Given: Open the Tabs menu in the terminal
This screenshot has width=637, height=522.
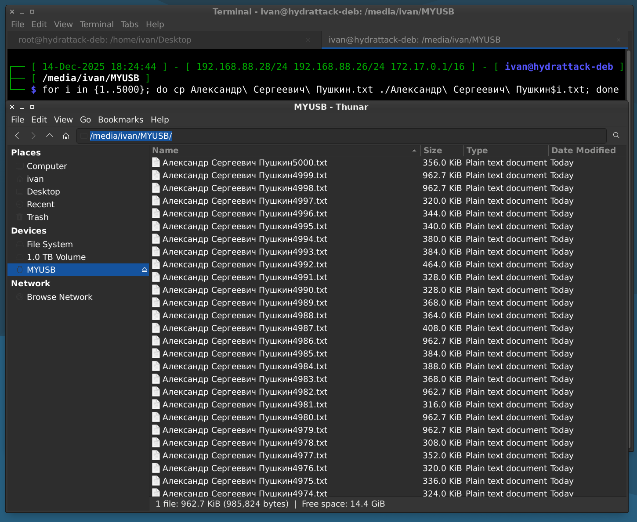Looking at the screenshot, I should point(130,25).
